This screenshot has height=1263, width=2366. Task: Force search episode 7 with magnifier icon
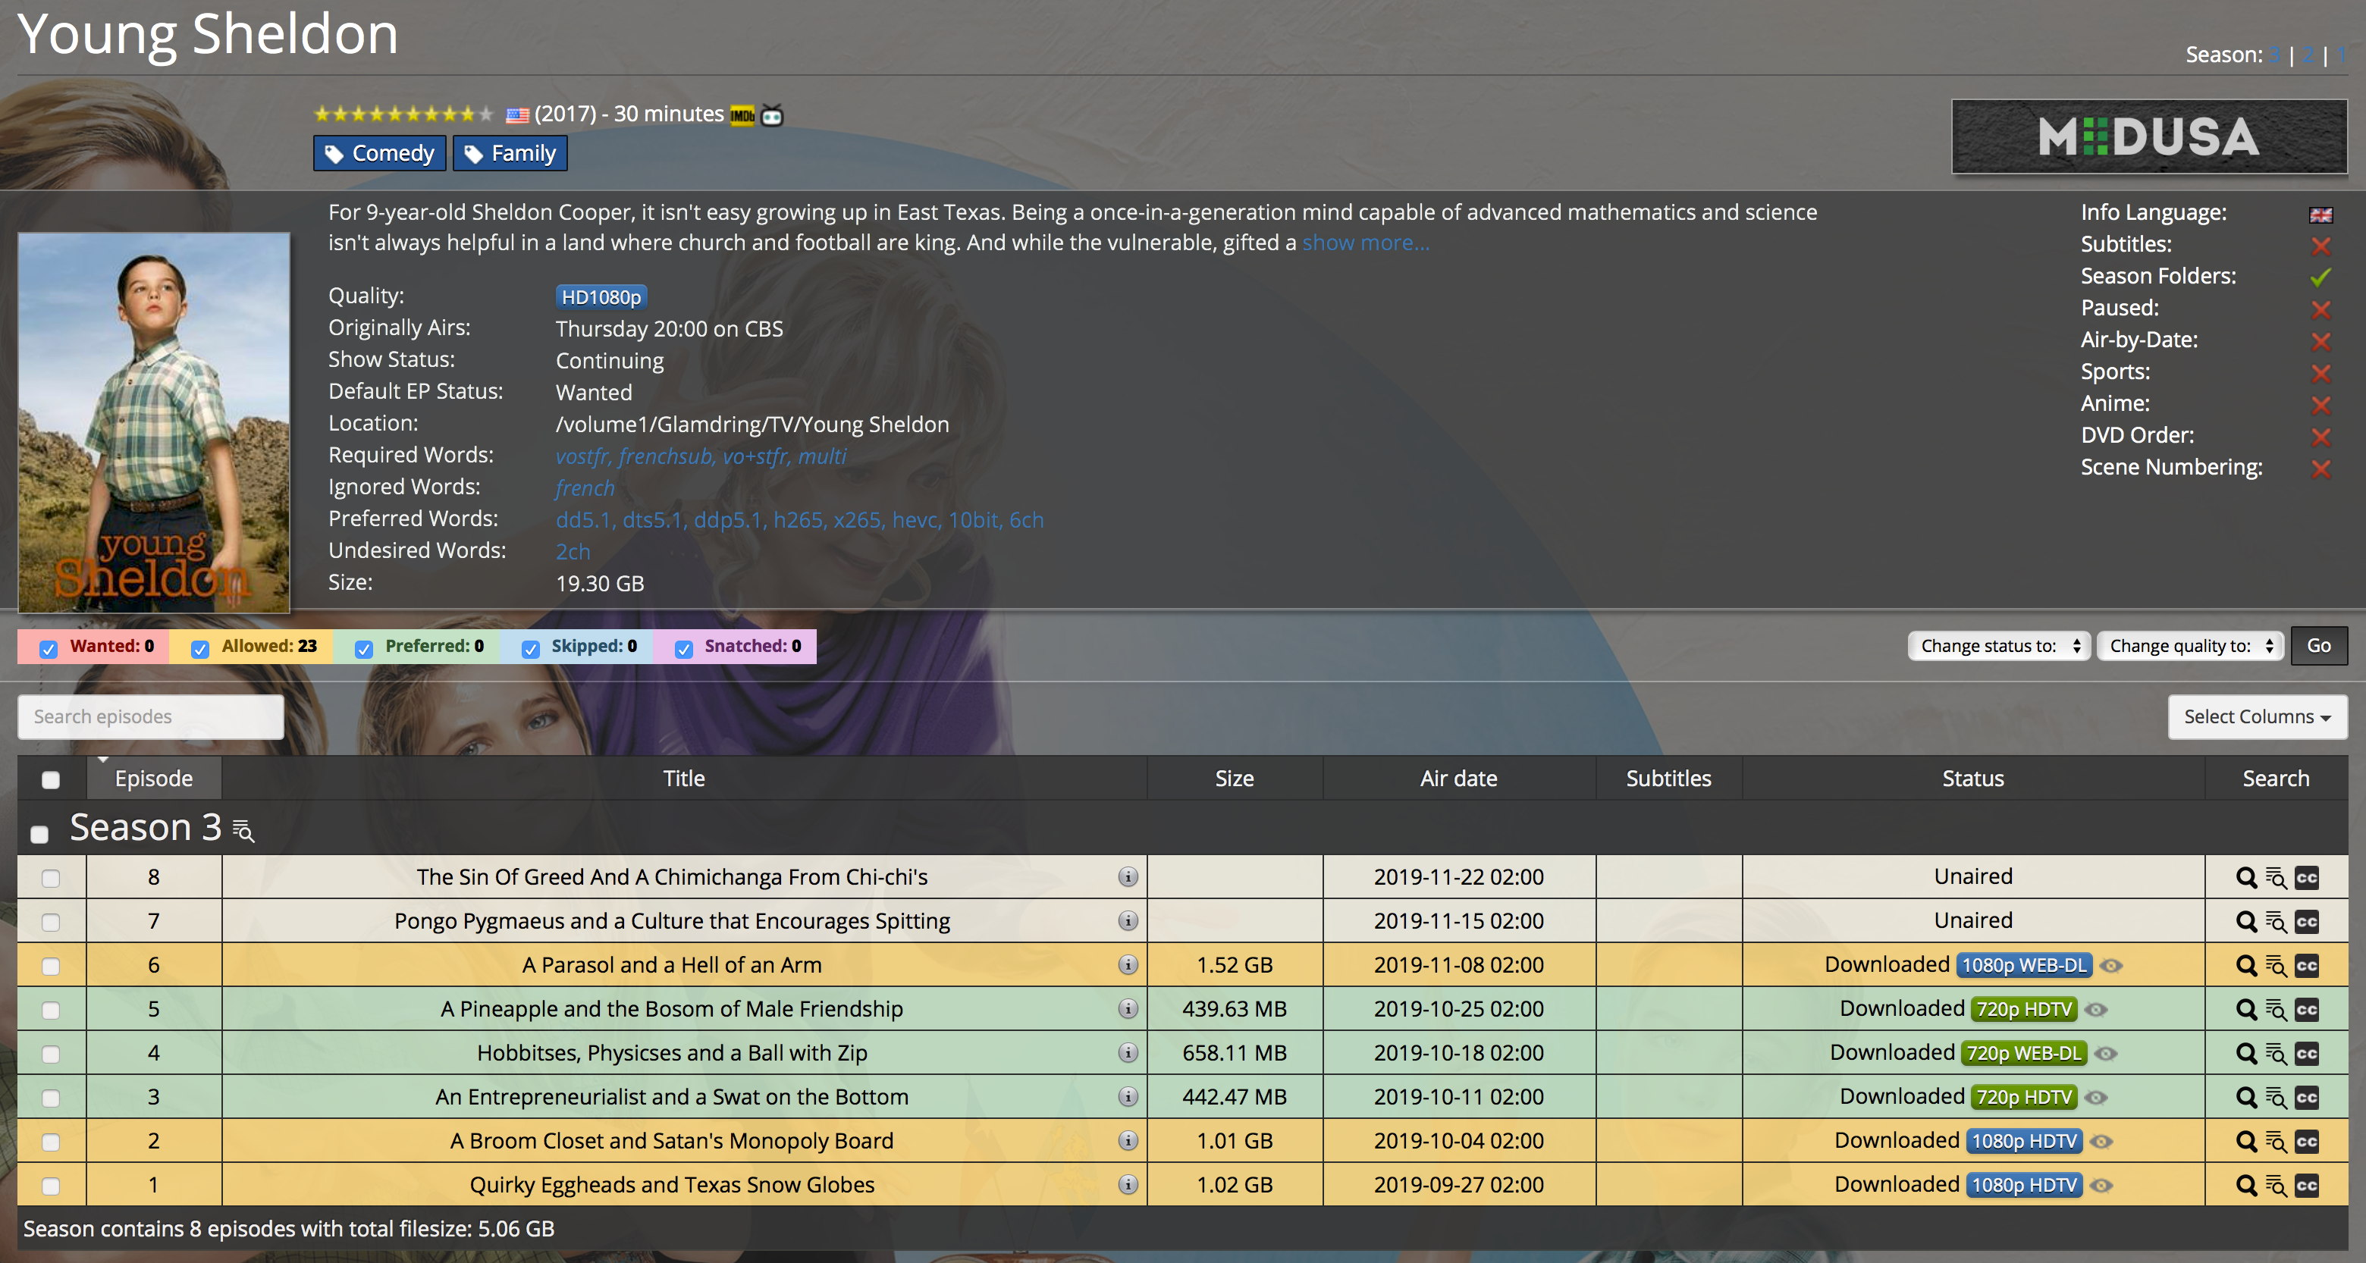2245,922
